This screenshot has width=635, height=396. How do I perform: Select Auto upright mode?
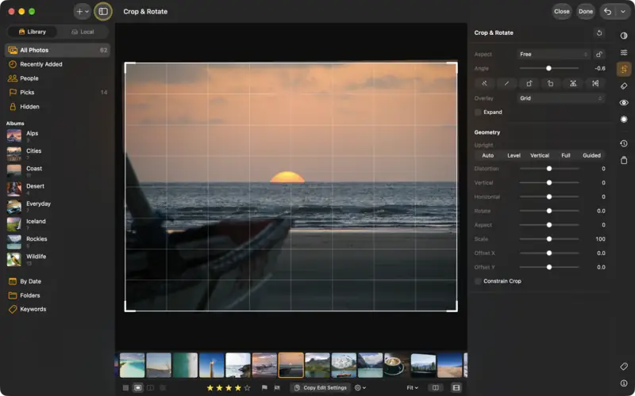487,155
